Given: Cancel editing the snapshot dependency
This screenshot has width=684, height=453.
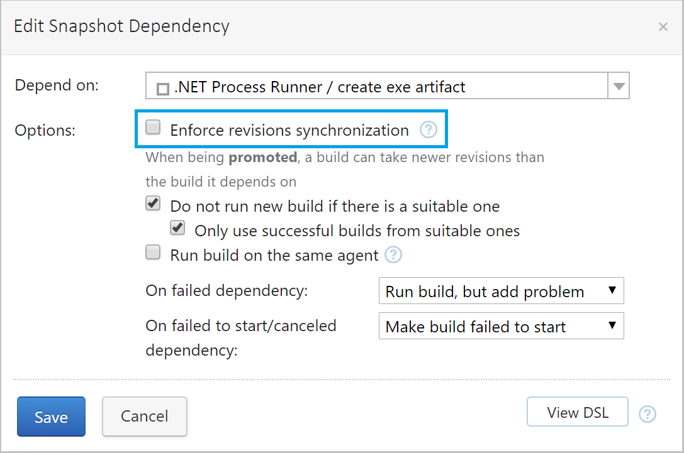Looking at the screenshot, I should pyautogui.click(x=144, y=417).
